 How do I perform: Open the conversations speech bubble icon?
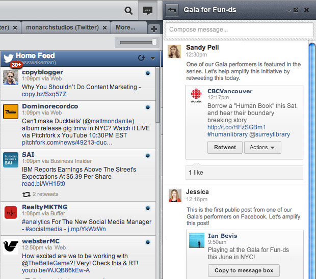(x=148, y=10)
